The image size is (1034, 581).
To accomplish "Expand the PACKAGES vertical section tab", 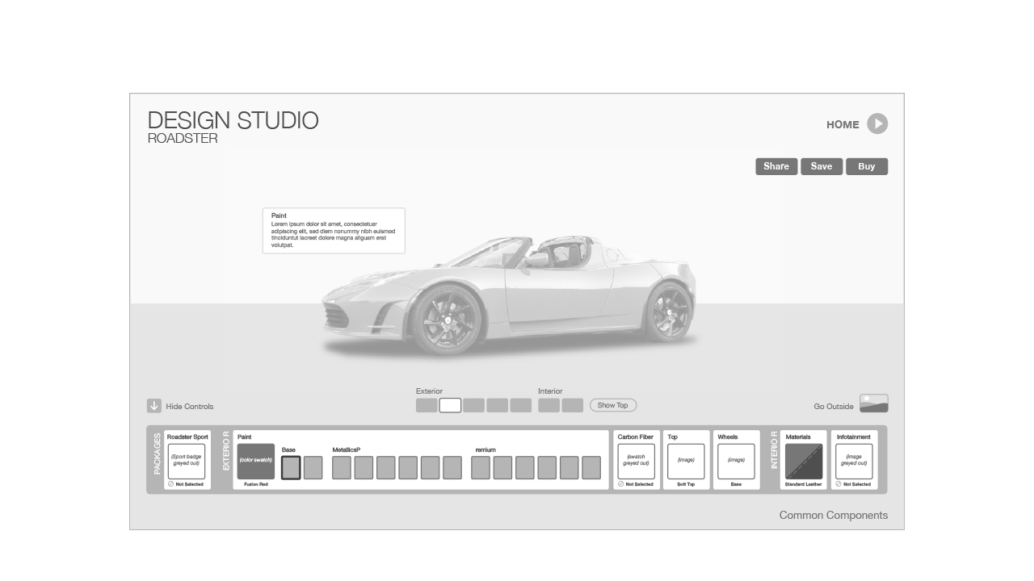I will [x=157, y=458].
